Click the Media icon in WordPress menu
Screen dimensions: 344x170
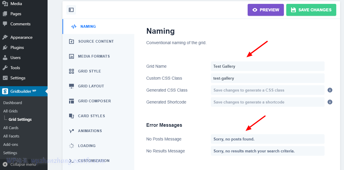(5, 4)
